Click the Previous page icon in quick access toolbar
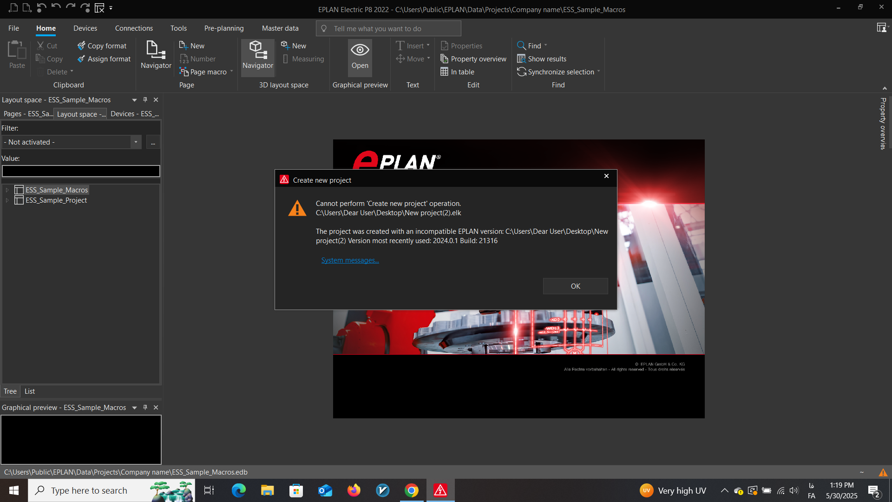The width and height of the screenshot is (892, 502). (13, 8)
